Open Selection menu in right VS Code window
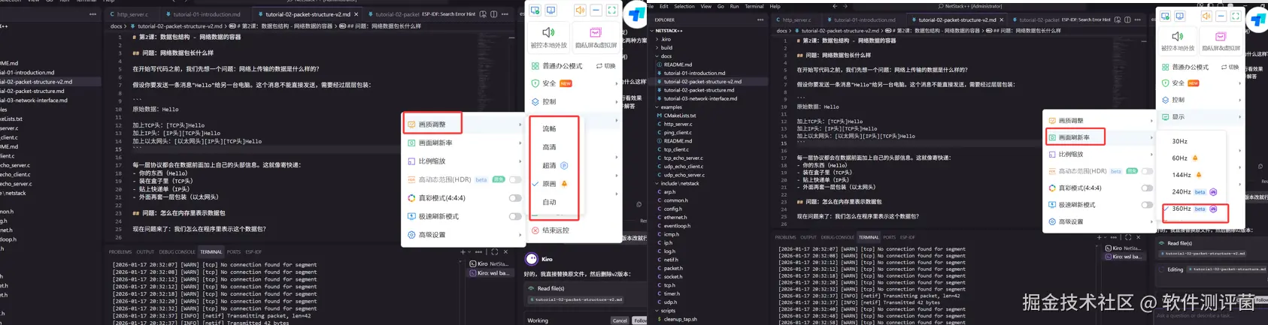 (x=684, y=6)
